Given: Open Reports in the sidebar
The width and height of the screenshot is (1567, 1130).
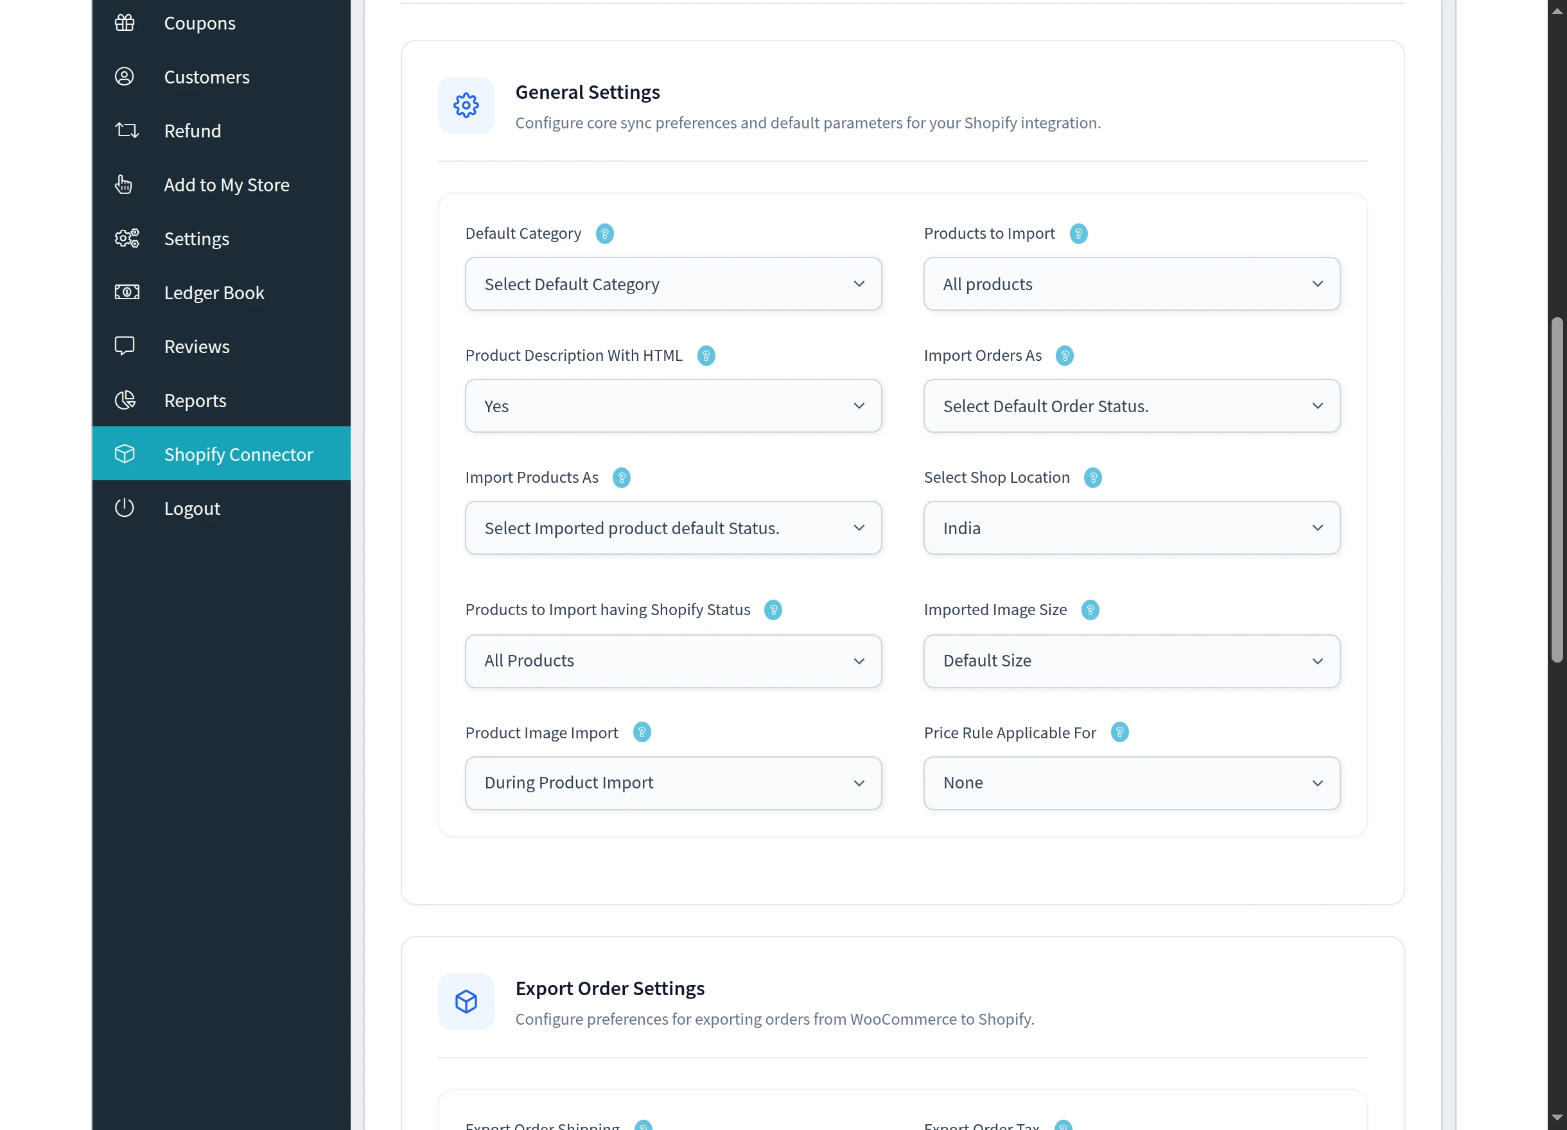Looking at the screenshot, I should point(221,400).
